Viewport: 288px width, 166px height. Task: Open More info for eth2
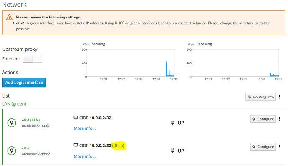coord(85,156)
